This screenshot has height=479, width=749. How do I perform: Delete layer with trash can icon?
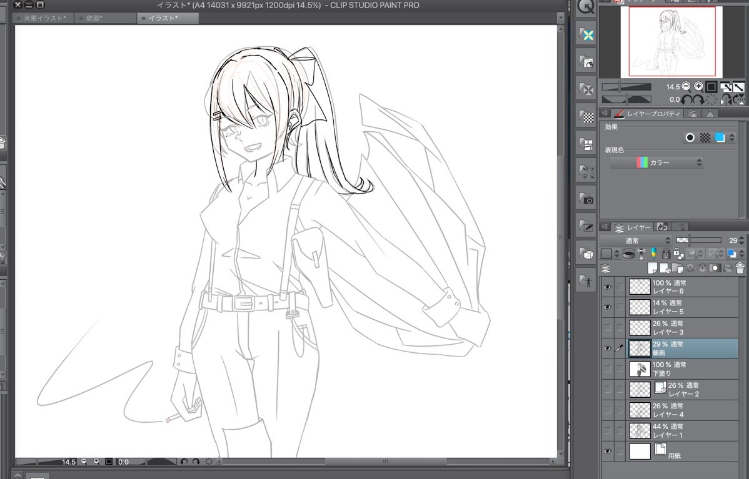[740, 268]
